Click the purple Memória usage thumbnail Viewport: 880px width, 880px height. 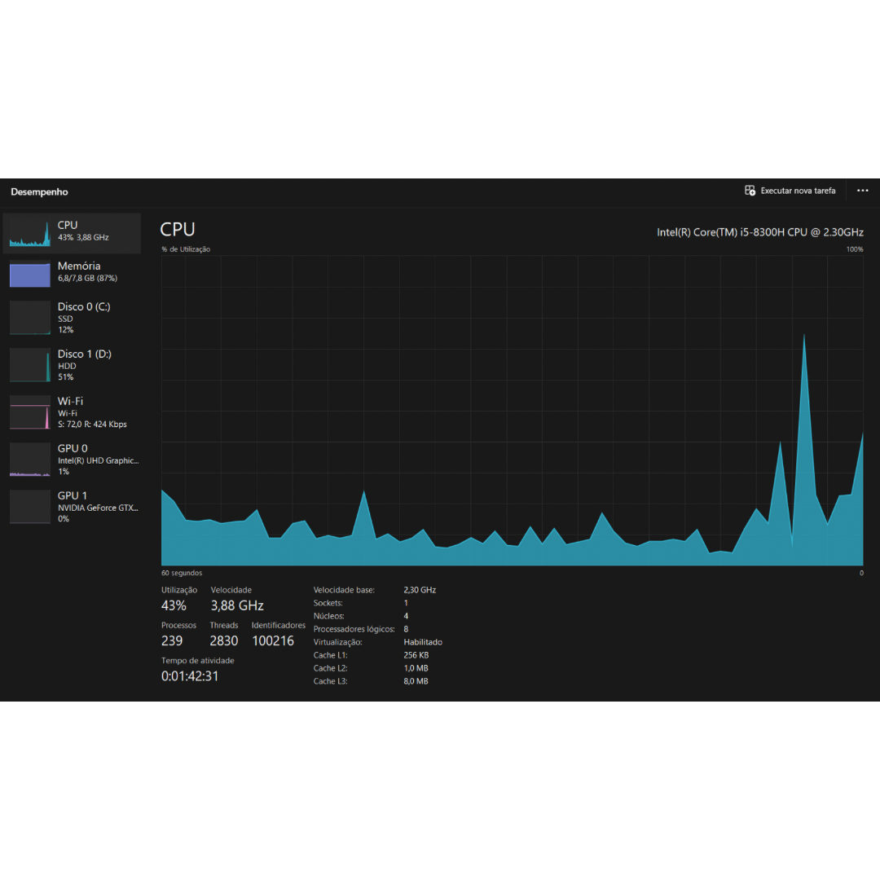(30, 274)
